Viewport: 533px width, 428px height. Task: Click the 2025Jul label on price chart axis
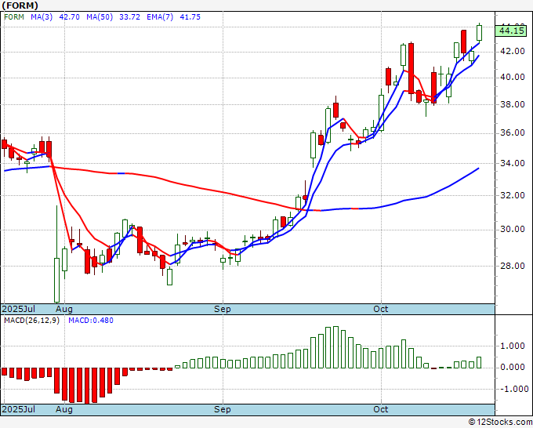click(19, 309)
